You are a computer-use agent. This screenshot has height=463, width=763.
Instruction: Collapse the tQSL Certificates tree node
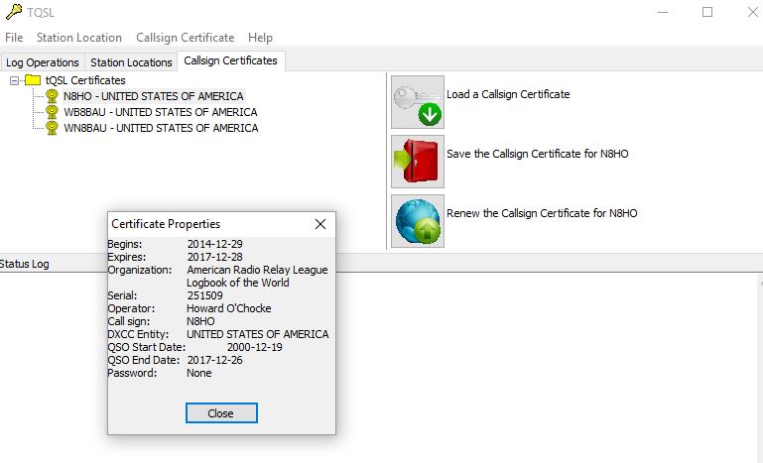click(x=15, y=80)
